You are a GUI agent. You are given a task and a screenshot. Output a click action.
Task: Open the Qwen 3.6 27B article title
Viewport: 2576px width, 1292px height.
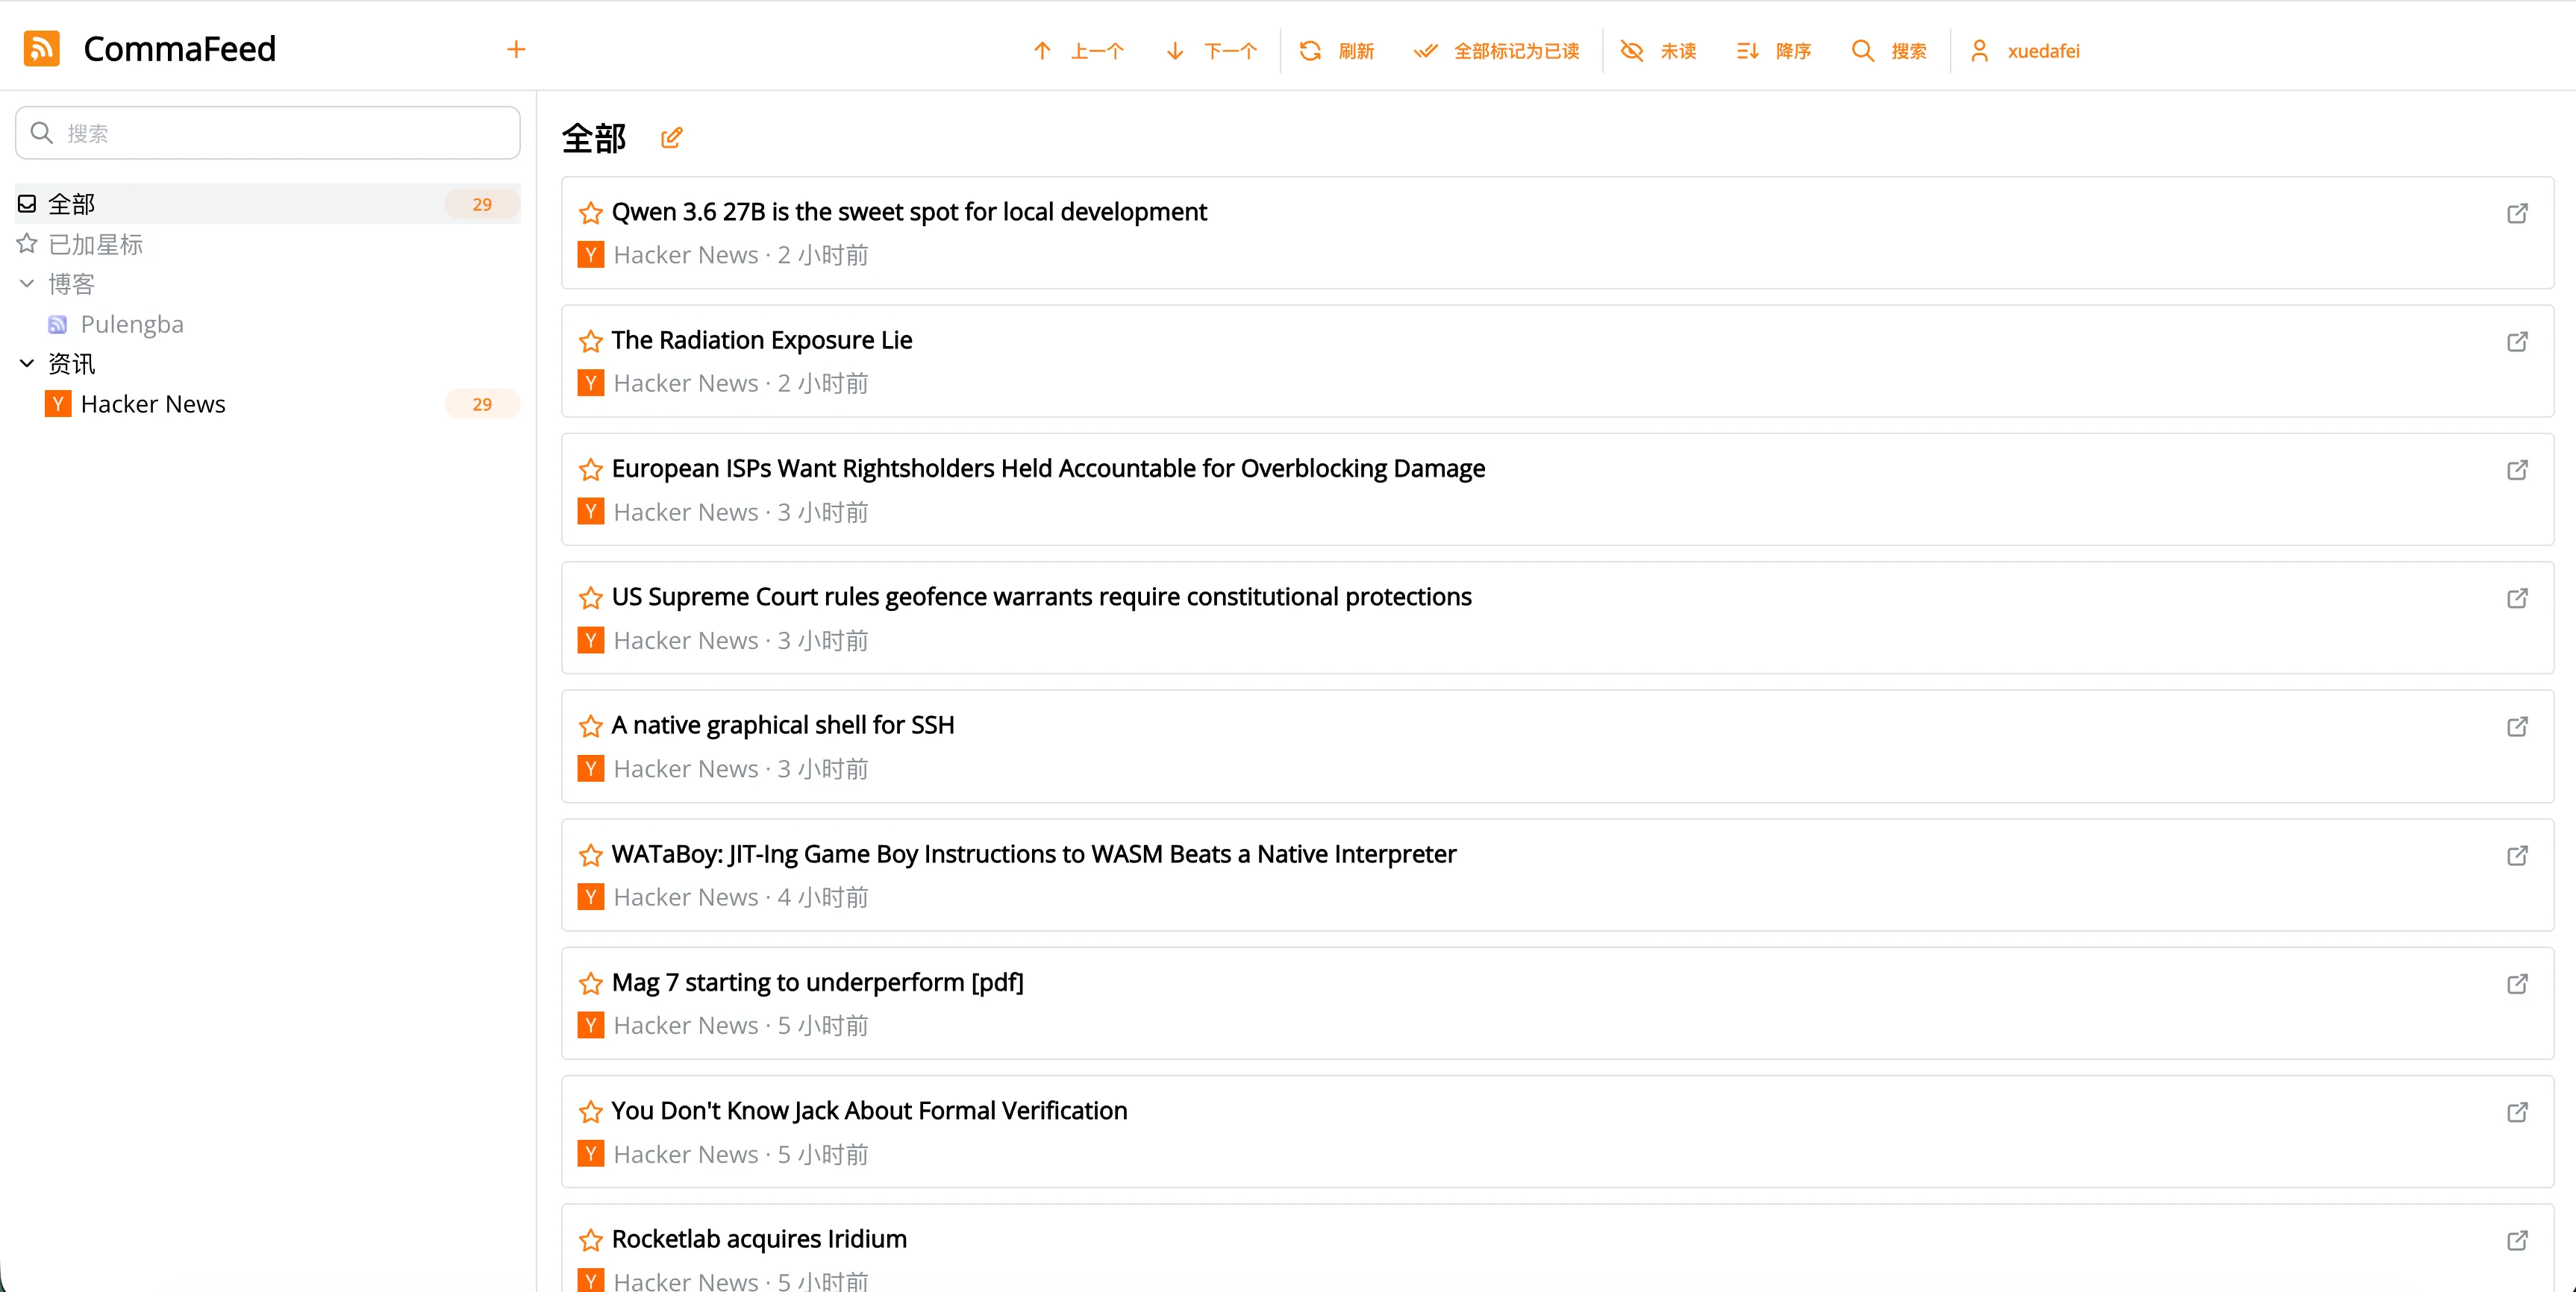(x=909, y=212)
